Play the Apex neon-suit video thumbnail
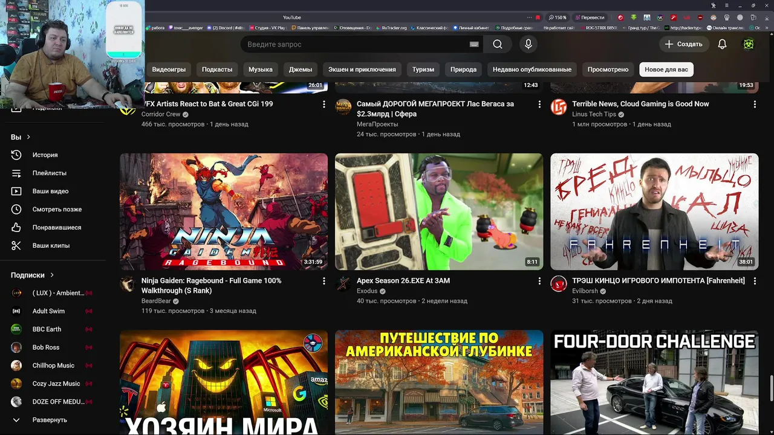This screenshot has width=774, height=435. click(x=439, y=211)
